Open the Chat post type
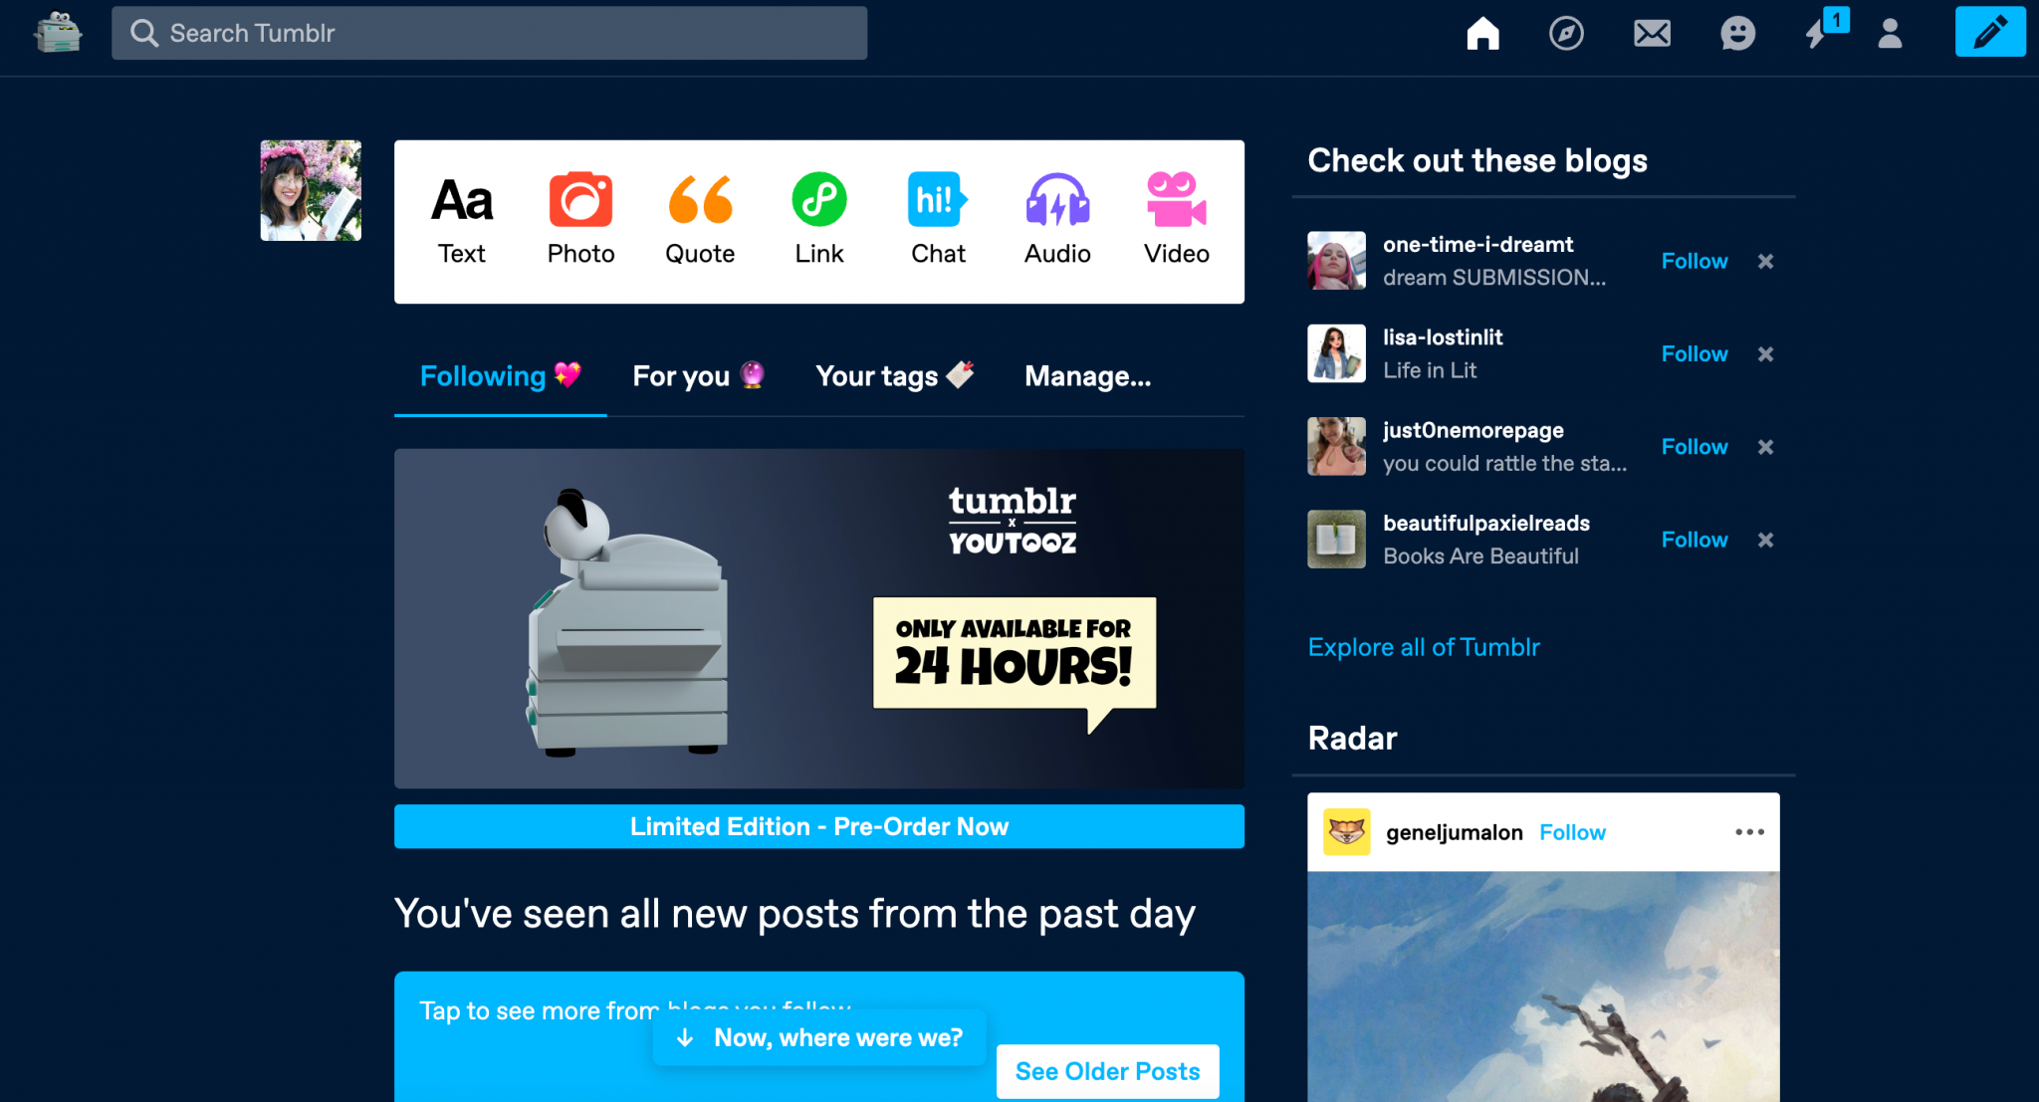Viewport: 2039px width, 1102px height. [x=937, y=217]
